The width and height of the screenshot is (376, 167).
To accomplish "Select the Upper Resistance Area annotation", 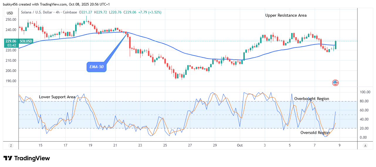I will click(x=286, y=15).
